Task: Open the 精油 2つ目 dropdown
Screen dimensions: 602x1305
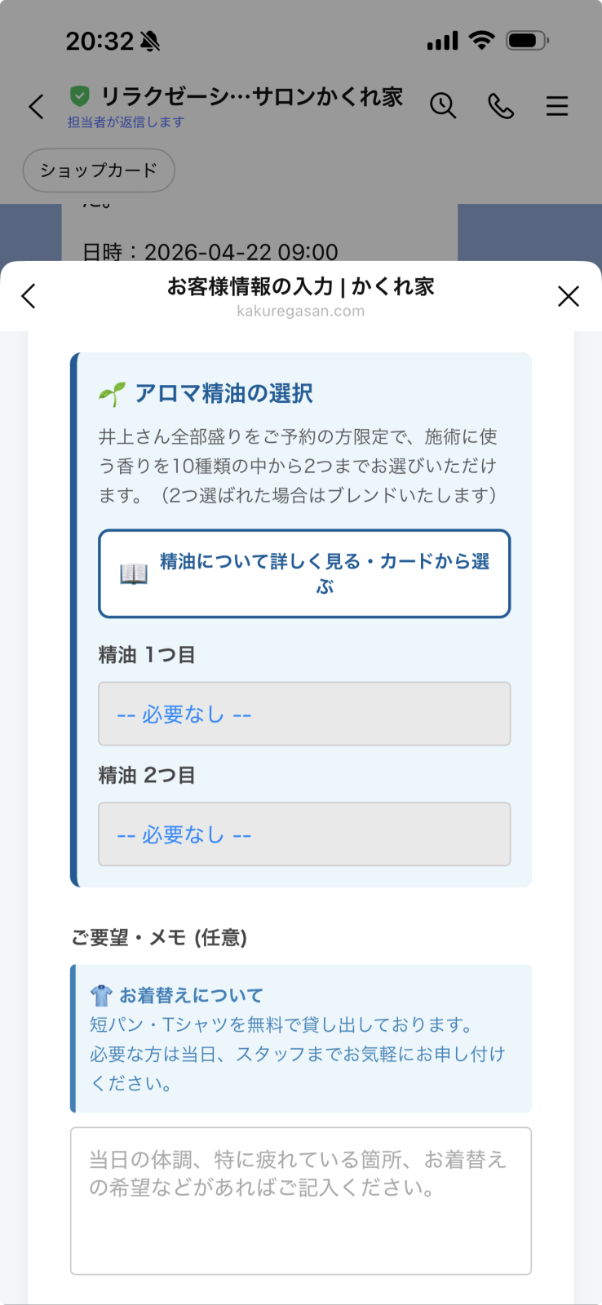Action: pyautogui.click(x=304, y=834)
